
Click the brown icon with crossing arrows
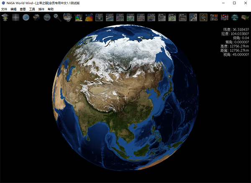click(x=203, y=18)
